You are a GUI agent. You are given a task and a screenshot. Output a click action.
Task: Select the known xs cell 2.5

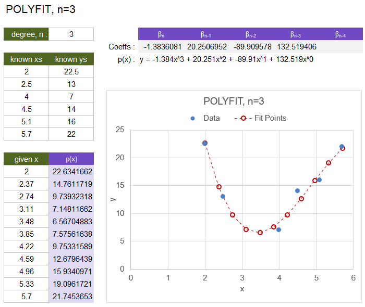[26, 84]
